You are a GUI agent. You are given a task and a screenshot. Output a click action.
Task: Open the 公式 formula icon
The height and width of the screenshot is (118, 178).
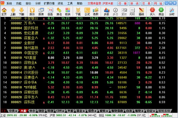87,12
